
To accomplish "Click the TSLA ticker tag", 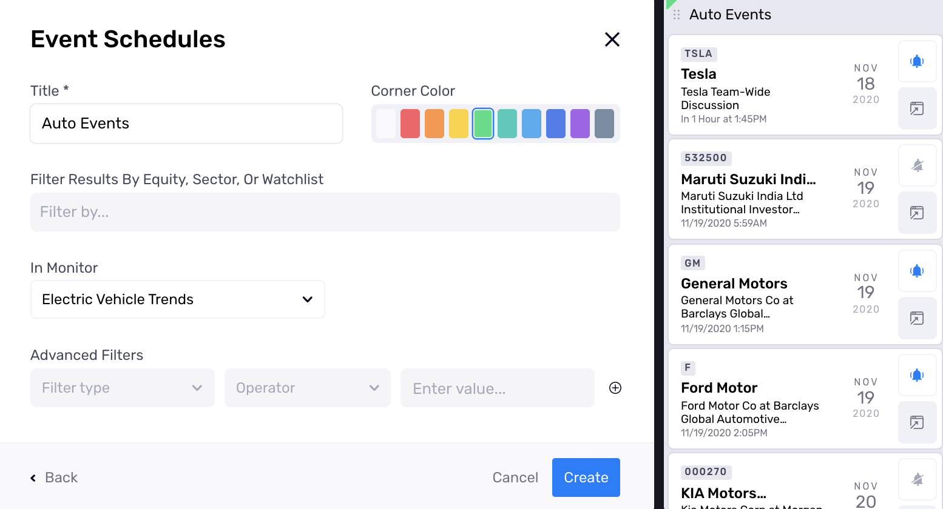I will click(698, 54).
